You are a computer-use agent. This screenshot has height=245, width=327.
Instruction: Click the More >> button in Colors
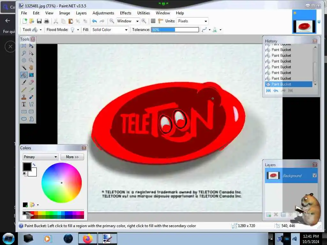[72, 157]
